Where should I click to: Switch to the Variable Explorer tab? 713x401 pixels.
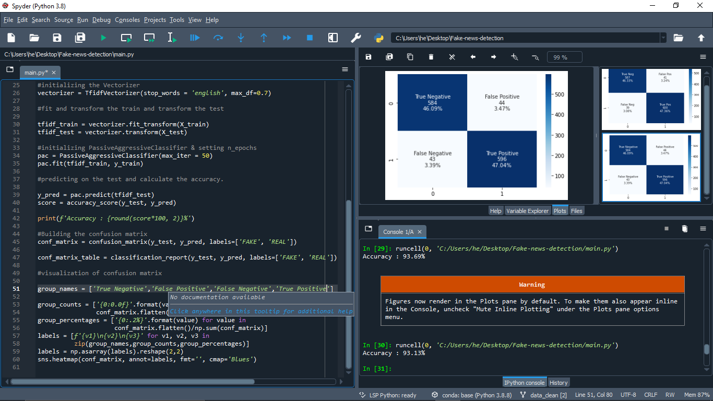527,211
